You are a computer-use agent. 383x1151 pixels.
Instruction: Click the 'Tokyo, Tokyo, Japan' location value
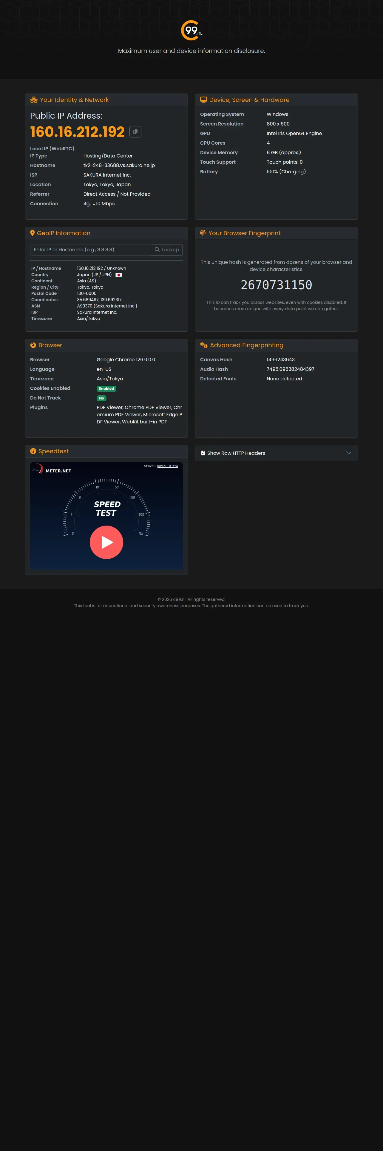click(x=107, y=185)
